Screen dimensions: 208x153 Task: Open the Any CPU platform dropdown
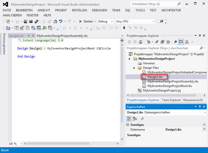pyautogui.click(x=154, y=21)
